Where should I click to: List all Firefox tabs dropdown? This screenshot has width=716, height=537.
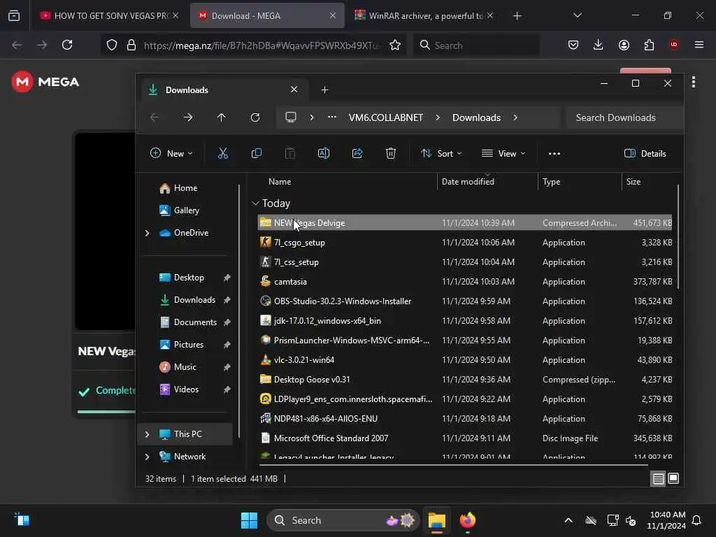pos(577,15)
